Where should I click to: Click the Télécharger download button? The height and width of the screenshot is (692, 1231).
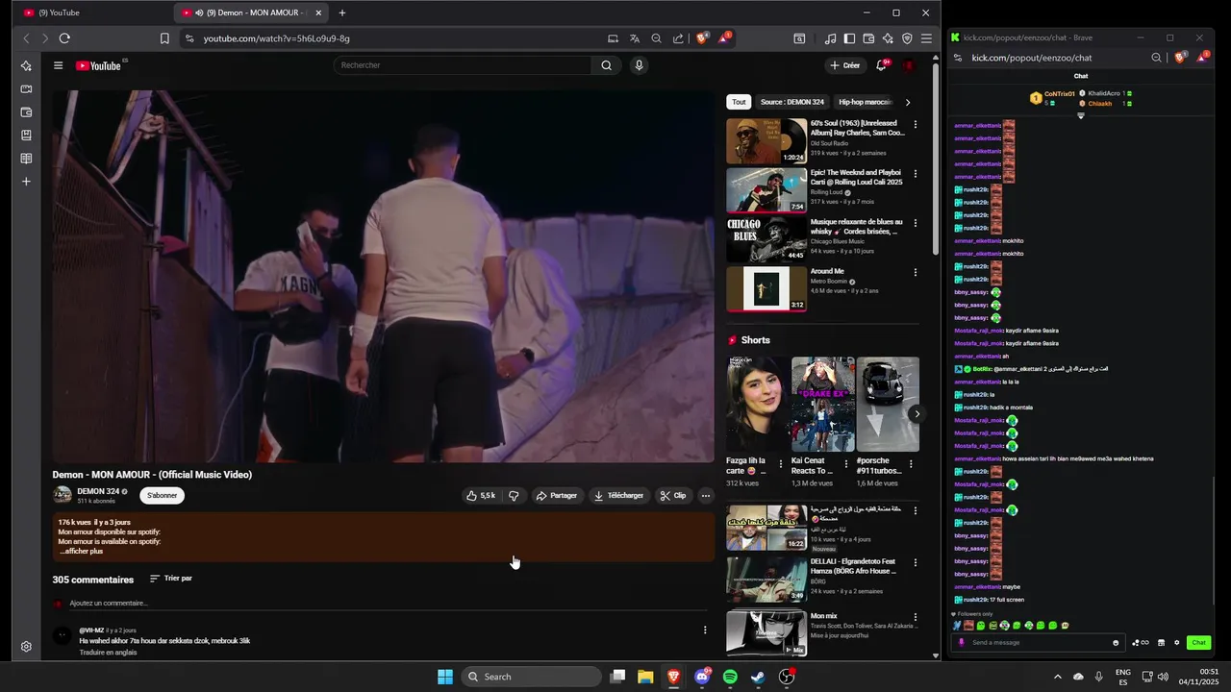618,496
